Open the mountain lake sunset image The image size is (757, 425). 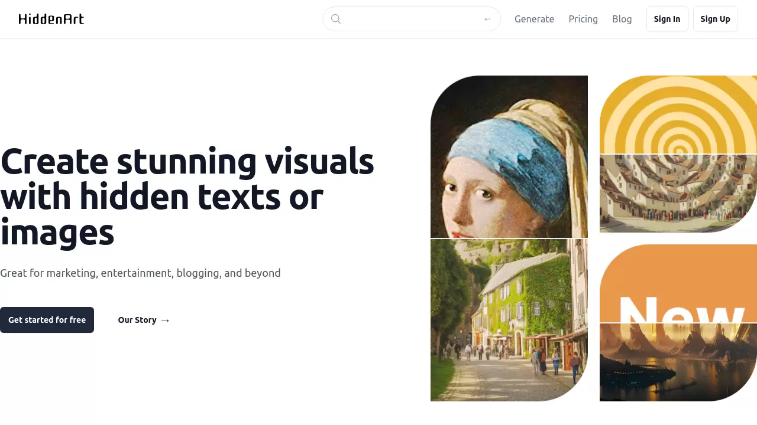[678, 362]
